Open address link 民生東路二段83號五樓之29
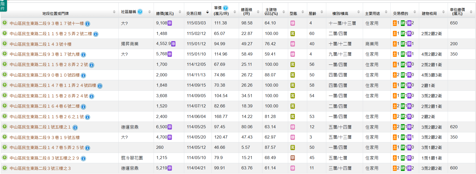Screen dimensions: 476x174 tap(44, 158)
